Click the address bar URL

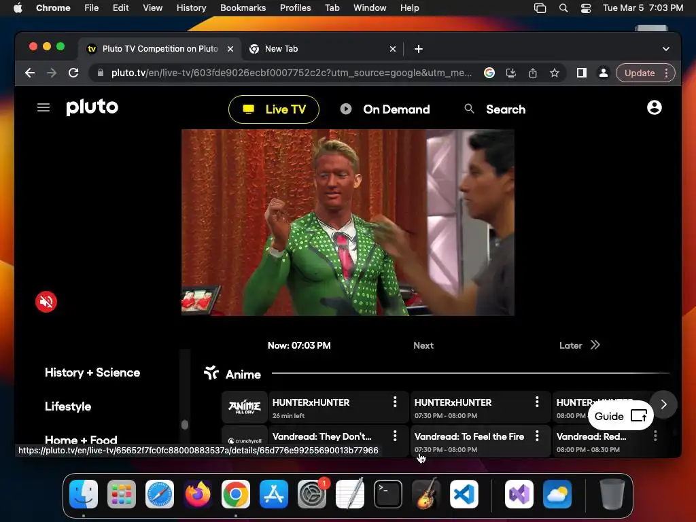tap(291, 73)
